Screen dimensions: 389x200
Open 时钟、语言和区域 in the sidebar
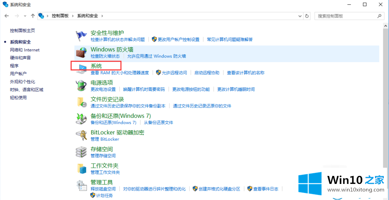(26, 89)
